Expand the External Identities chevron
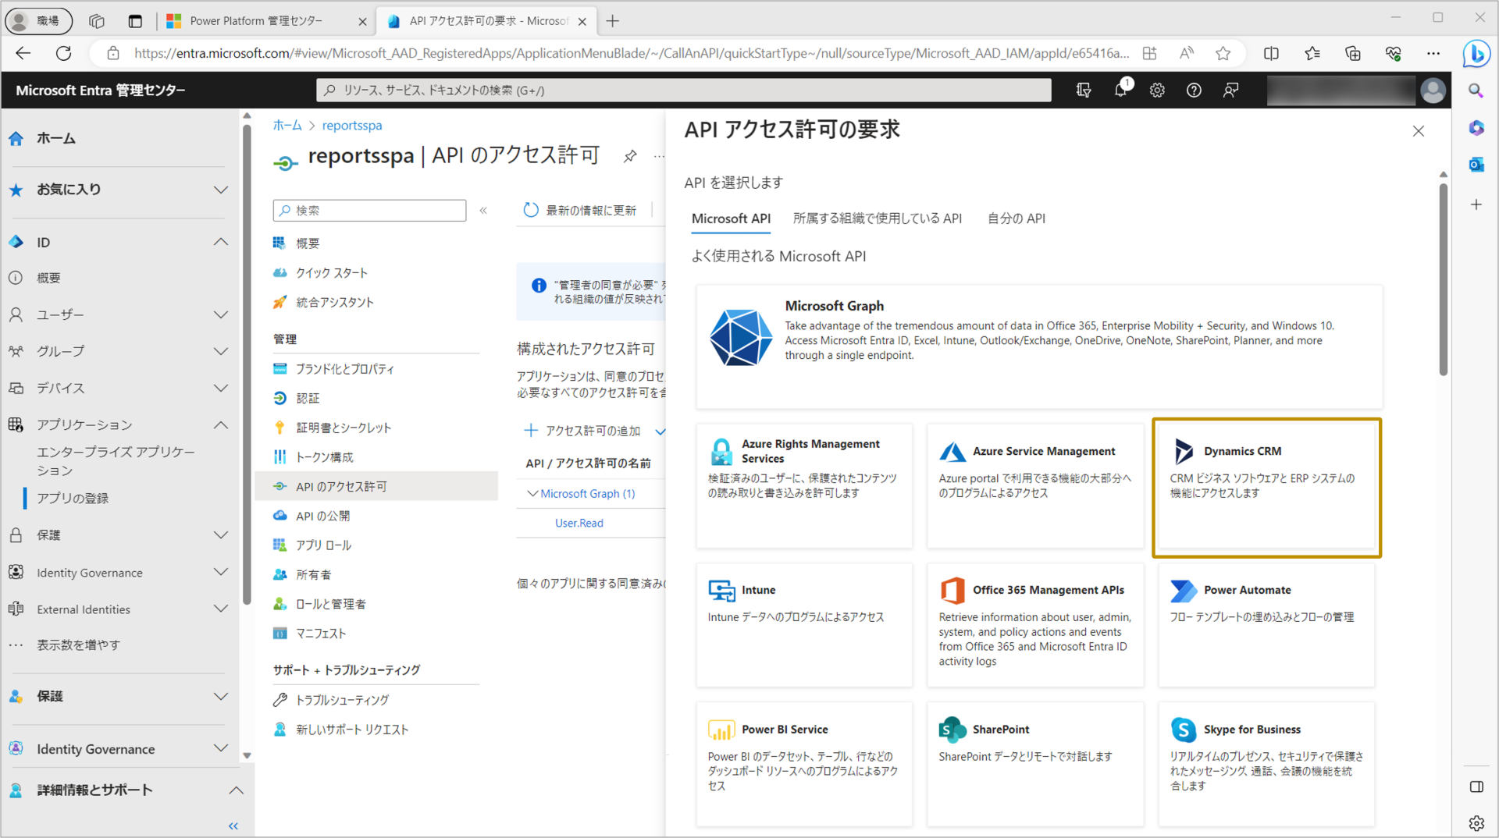 click(221, 609)
